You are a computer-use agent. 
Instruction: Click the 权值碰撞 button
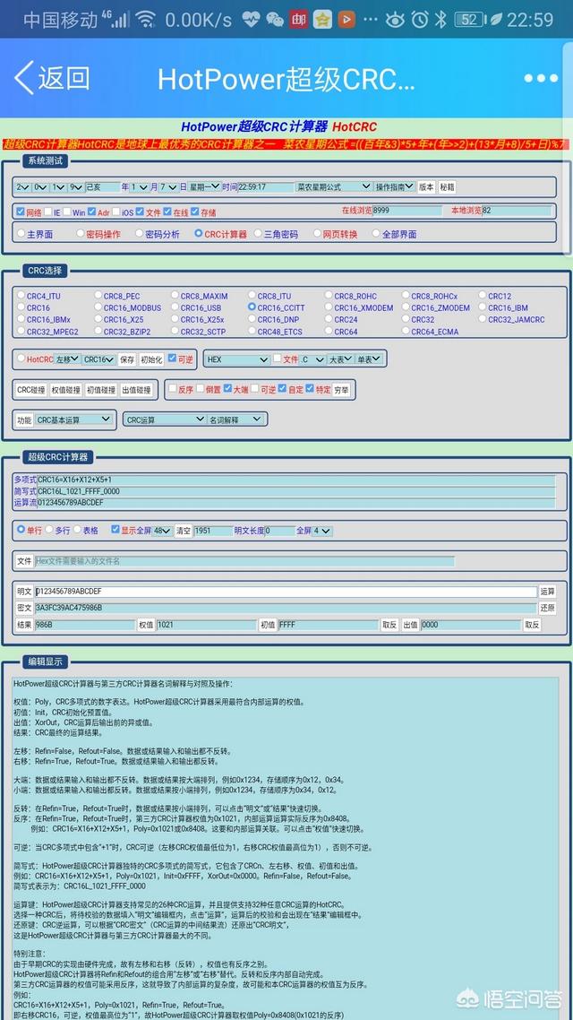pyautogui.click(x=66, y=390)
